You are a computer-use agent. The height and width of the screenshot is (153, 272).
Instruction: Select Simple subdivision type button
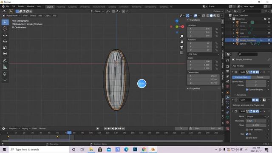click(260, 77)
